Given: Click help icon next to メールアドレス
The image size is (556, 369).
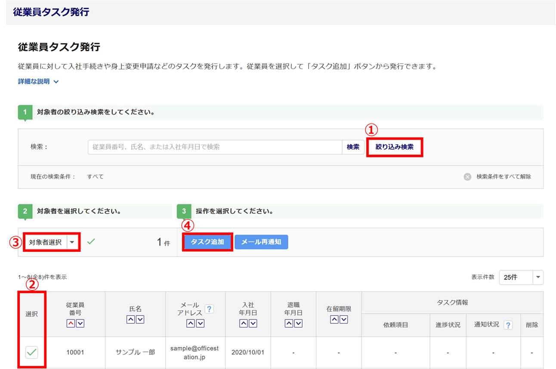Looking at the screenshot, I should [x=209, y=309].
